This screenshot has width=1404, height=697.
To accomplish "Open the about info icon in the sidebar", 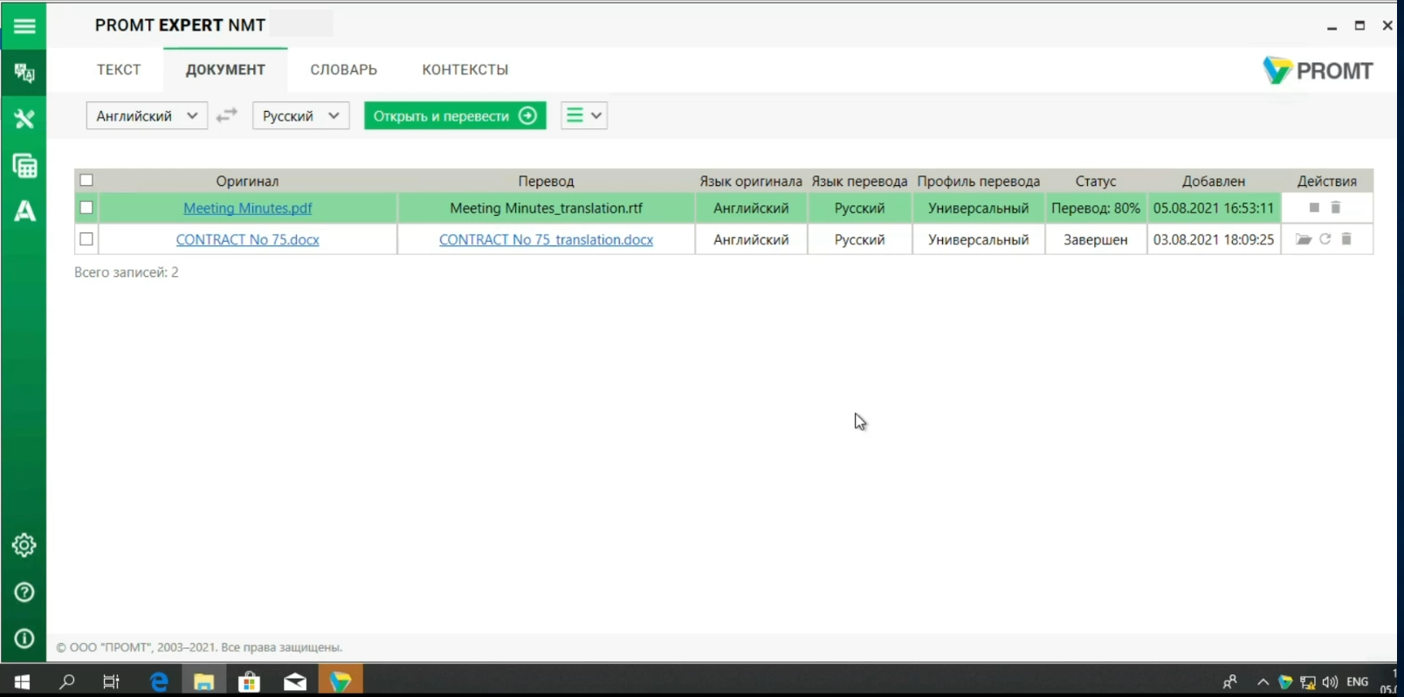I will pos(24,638).
